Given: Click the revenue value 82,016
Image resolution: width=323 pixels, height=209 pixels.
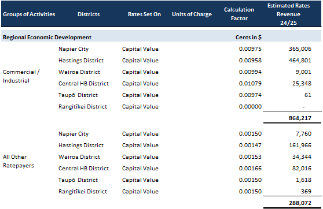Looking at the screenshot, I should 302,169.
